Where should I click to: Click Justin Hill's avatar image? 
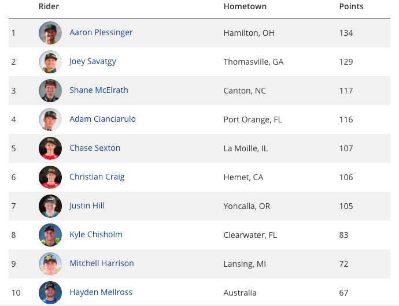pyautogui.click(x=50, y=206)
